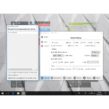Screen dimensions: 109x109
Task: Open the Sounds settings icon
Action: [75, 78]
